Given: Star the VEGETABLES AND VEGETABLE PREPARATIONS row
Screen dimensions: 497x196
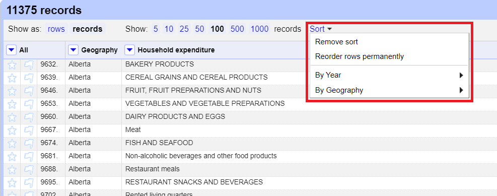Looking at the screenshot, I should (12, 104).
